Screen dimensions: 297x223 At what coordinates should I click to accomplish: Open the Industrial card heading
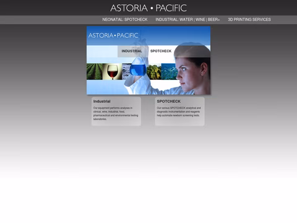101,102
